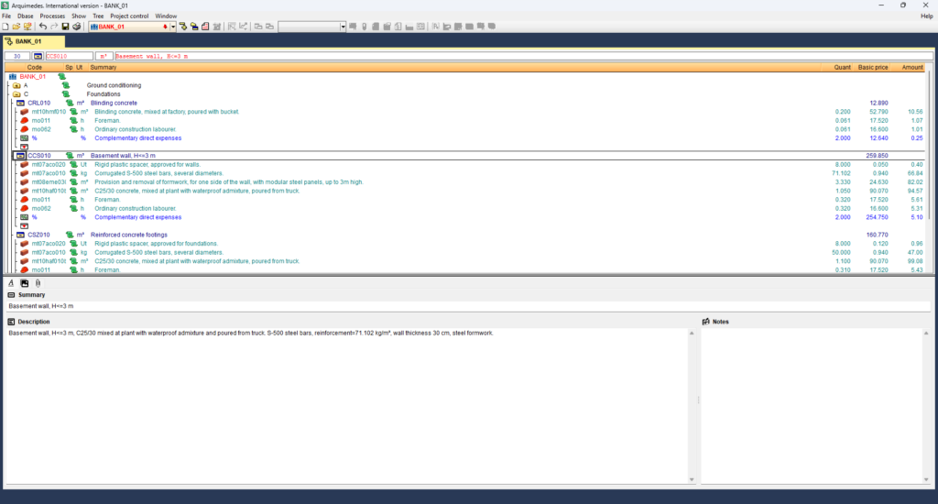Click the green scroll icon of chapter A
Image resolution: width=938 pixels, height=504 pixels.
[66, 85]
